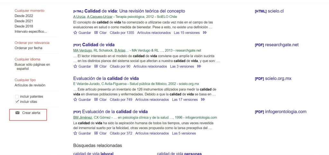Open BM Jiménez 'Evaluación de la calidad de vida'
Viewport: 329px width, 155px height.
point(115,111)
